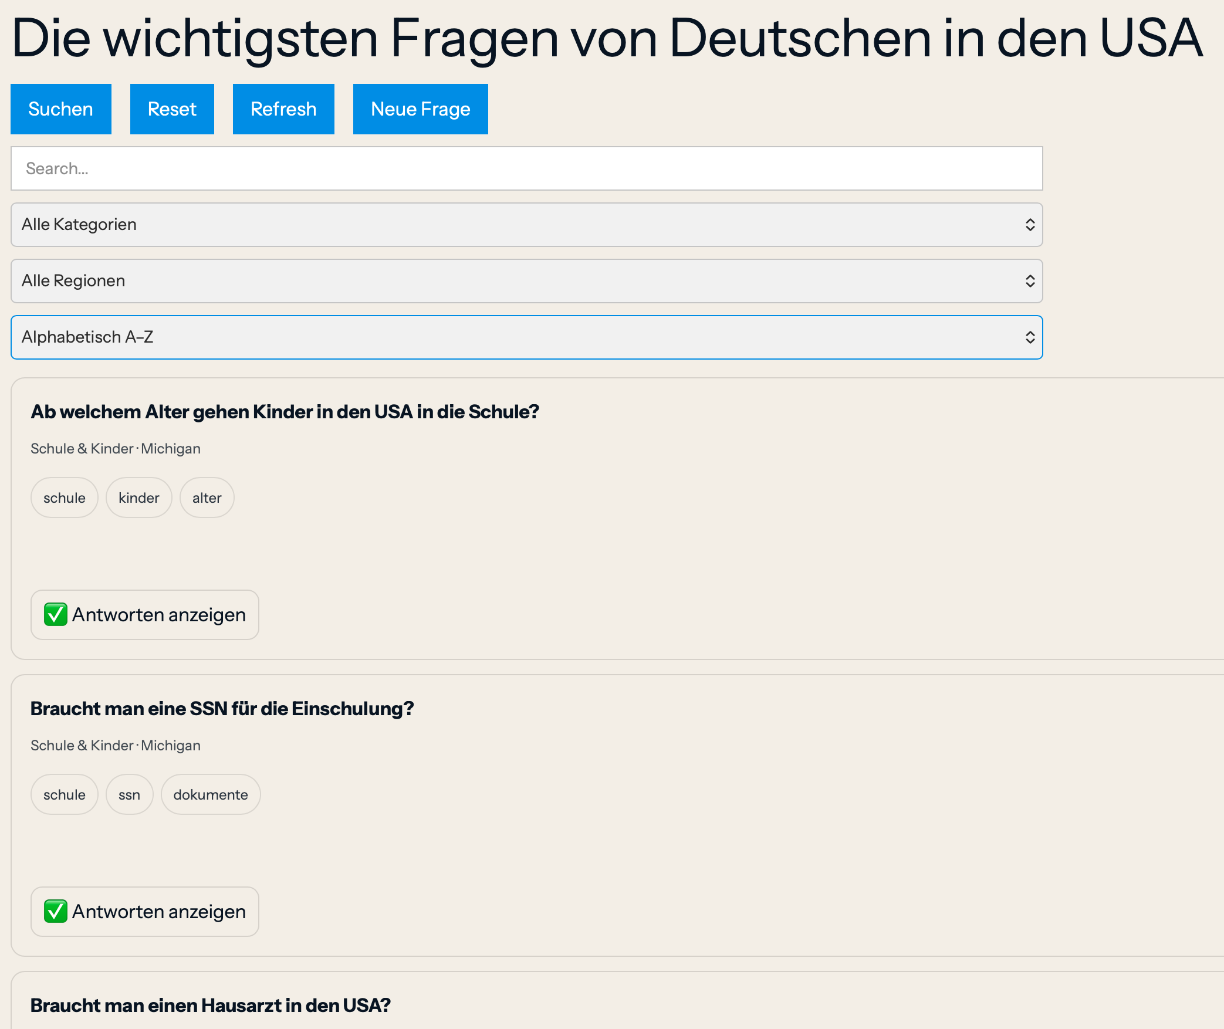Select the 'schule' tag on first question
Screen dimensions: 1224x1029
click(64, 497)
